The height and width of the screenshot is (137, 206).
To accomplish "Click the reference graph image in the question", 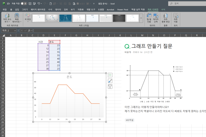I will coord(155,83).
